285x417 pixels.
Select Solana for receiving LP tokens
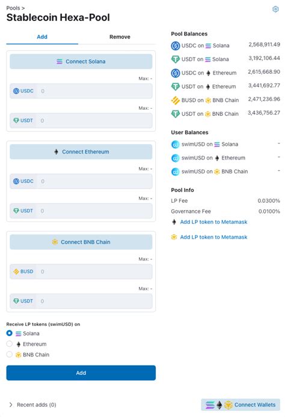pyautogui.click(x=10, y=333)
